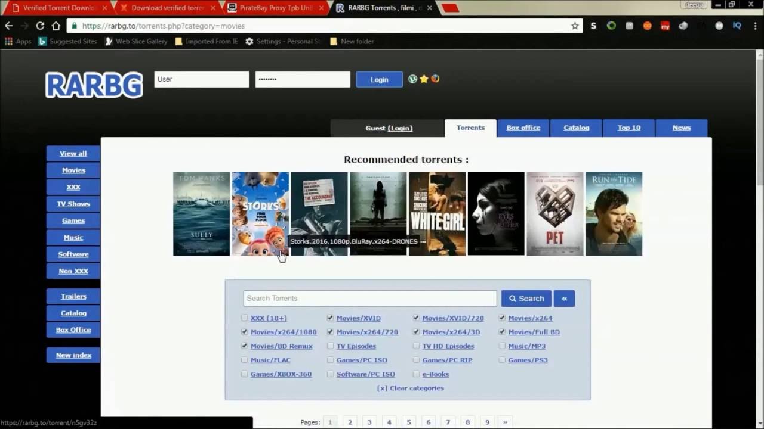Click the Search button
The image size is (764, 429).
pos(526,299)
